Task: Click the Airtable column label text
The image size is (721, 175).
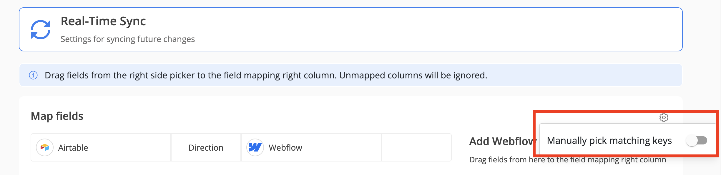Action: [73, 148]
